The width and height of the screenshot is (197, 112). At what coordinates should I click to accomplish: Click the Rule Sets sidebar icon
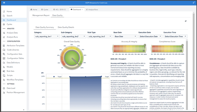click(4, 71)
